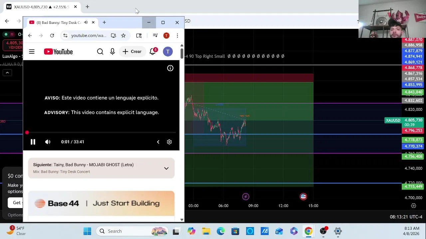Viewport: 426px width, 239px height.
Task: Open Microsoft Store from taskbar
Action: 235,231
